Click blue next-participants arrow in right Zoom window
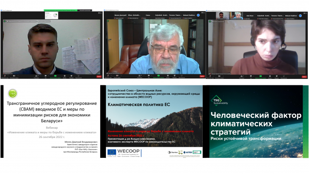The width and height of the screenshot is (309, 174). point(301,16)
